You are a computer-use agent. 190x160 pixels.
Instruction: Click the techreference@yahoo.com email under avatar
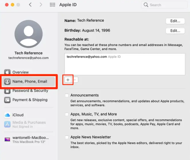click(x=29, y=58)
